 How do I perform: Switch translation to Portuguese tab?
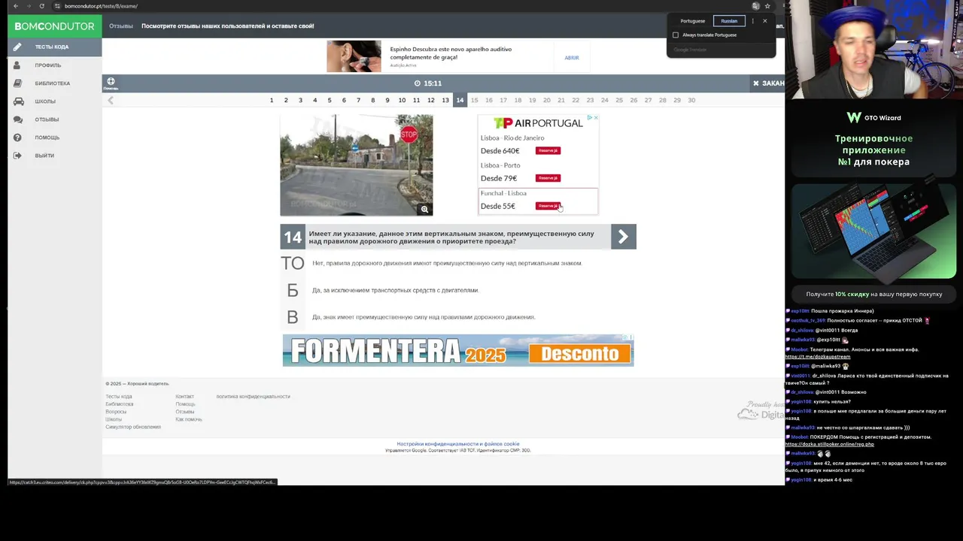[693, 21]
